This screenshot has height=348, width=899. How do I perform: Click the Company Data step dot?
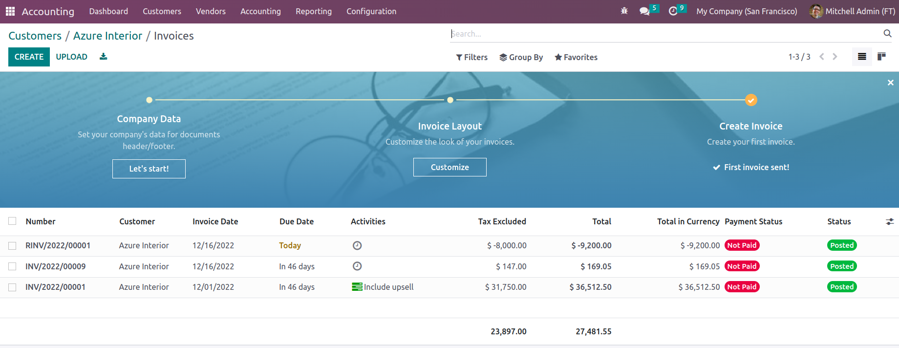pyautogui.click(x=149, y=100)
